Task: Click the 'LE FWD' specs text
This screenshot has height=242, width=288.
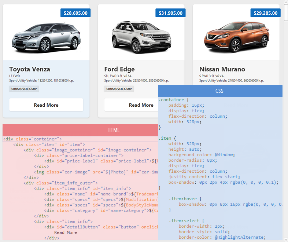Action: pyautogui.click(x=15, y=76)
